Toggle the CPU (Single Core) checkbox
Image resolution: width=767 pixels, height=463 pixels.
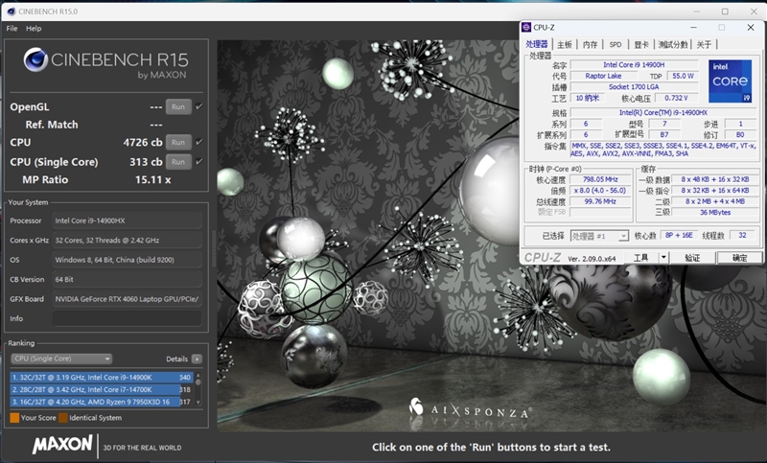(199, 161)
